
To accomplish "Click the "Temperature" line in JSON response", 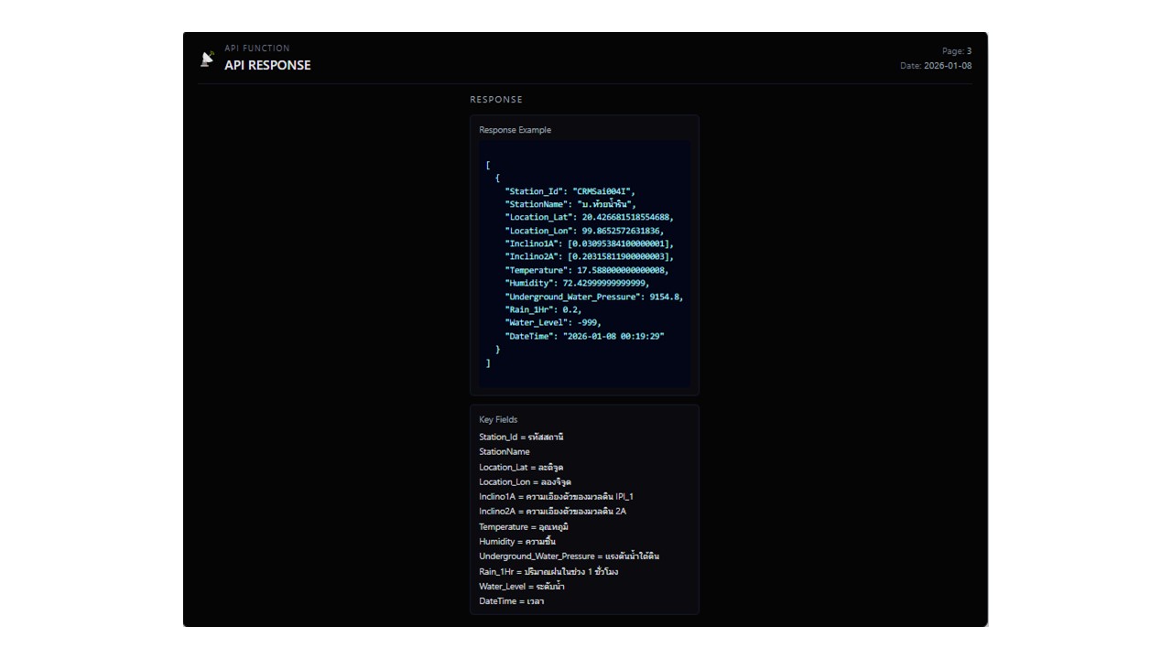I will pos(586,271).
